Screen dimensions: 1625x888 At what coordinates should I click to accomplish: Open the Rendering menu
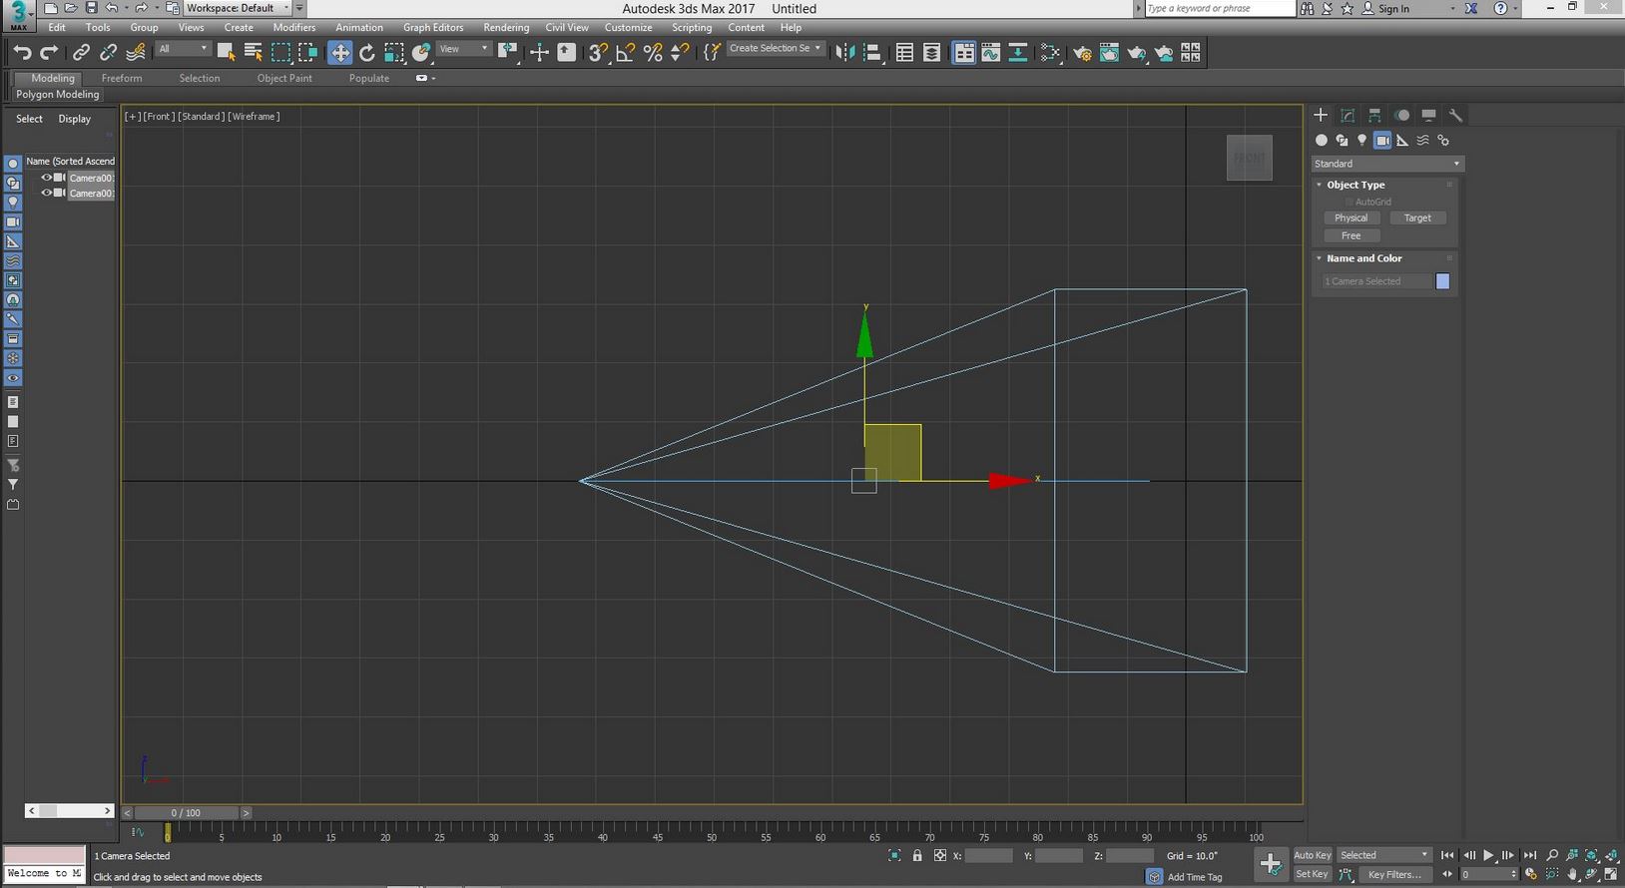pyautogui.click(x=506, y=28)
